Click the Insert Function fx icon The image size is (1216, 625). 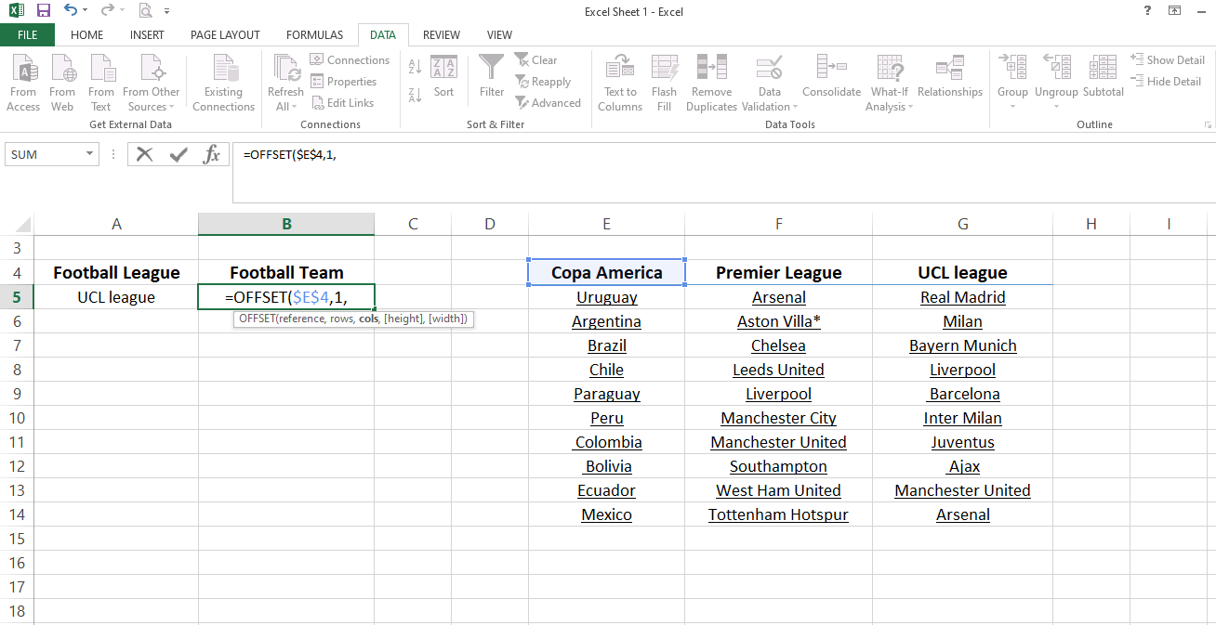click(x=212, y=154)
